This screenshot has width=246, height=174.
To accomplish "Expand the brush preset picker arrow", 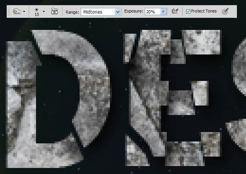I will click(44, 12).
